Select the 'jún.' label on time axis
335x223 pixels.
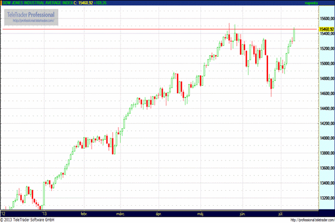pyautogui.click(x=242, y=213)
